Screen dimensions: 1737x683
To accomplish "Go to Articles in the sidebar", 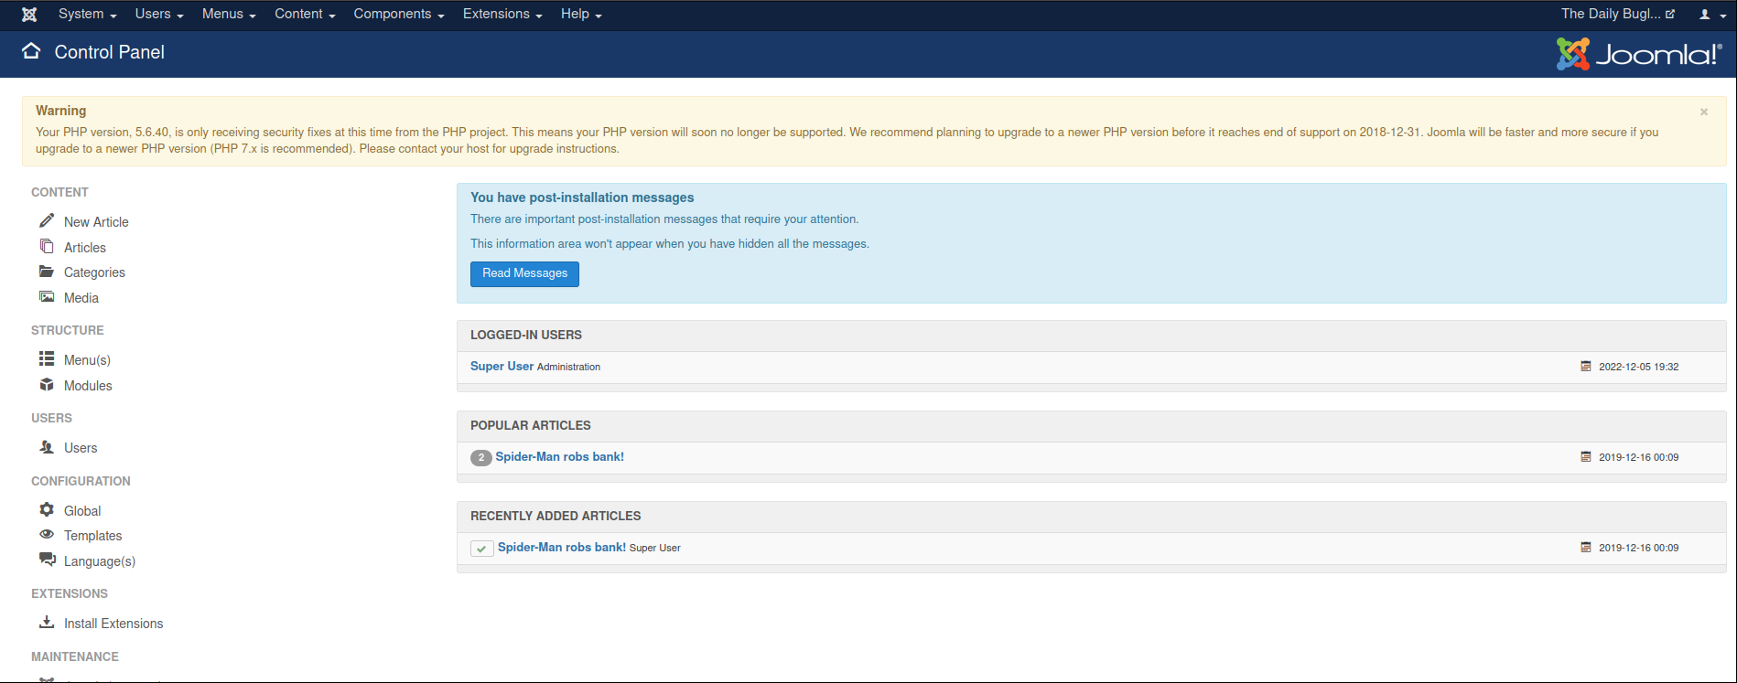I will click(85, 248).
